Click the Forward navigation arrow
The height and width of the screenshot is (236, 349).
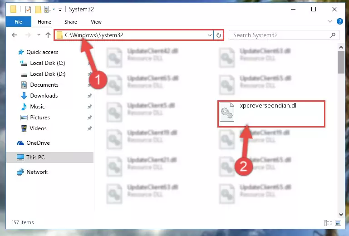(28, 35)
